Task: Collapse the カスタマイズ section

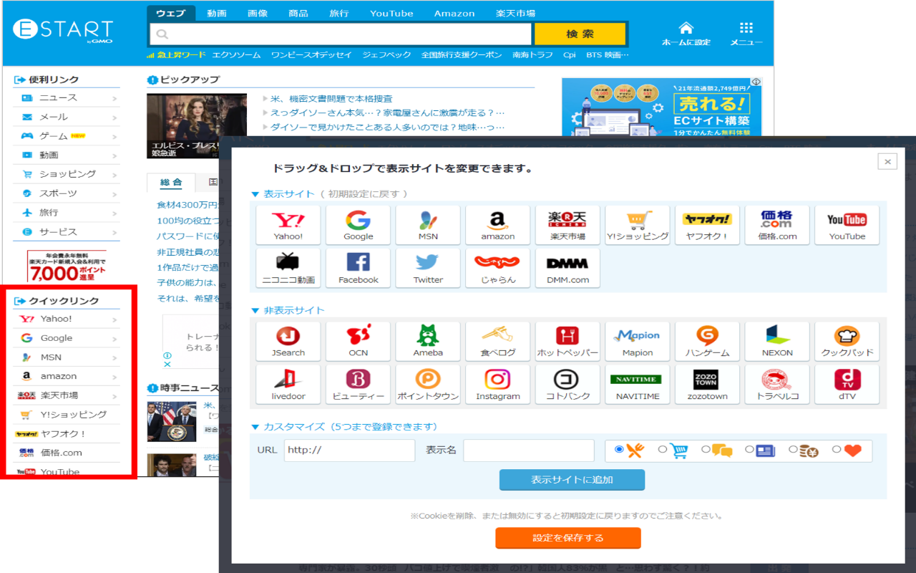Action: (x=255, y=427)
